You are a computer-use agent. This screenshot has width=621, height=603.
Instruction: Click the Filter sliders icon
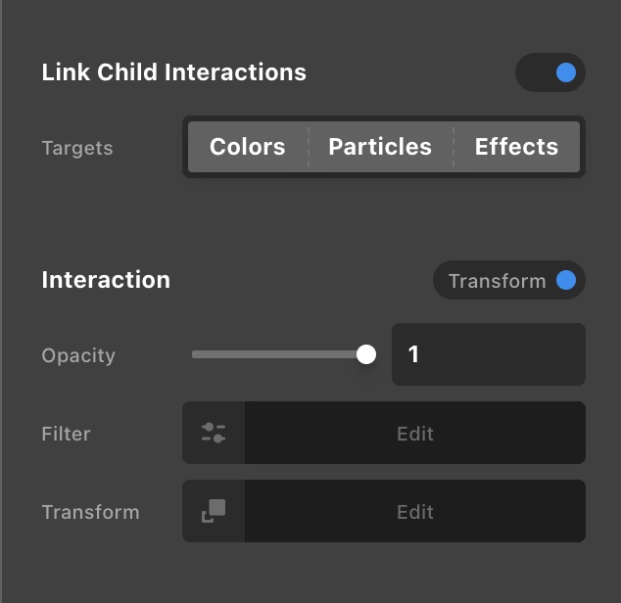pos(214,433)
